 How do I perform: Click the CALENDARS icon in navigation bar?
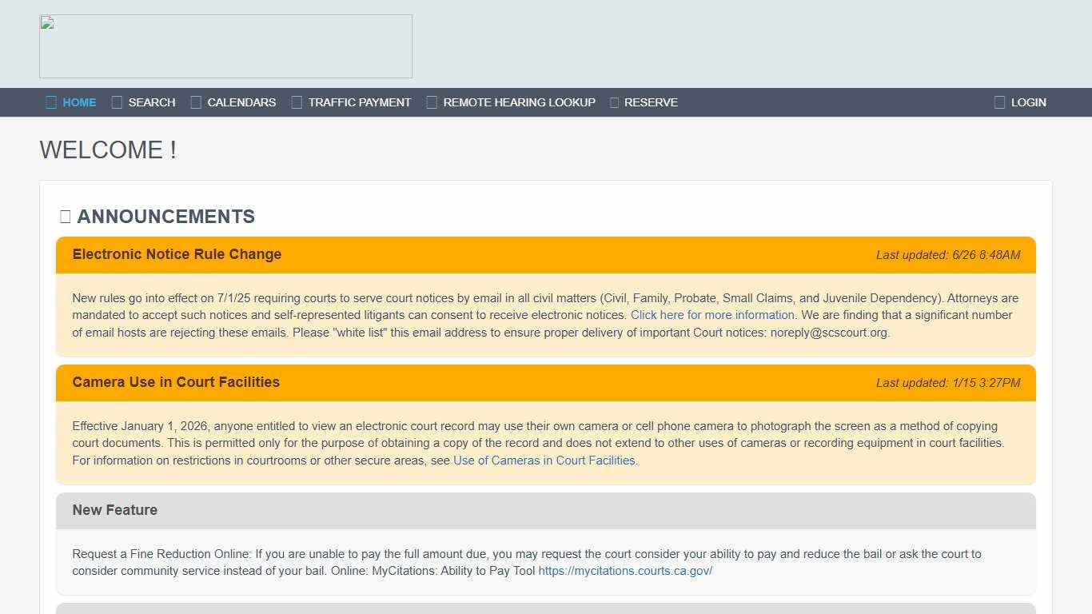(197, 102)
